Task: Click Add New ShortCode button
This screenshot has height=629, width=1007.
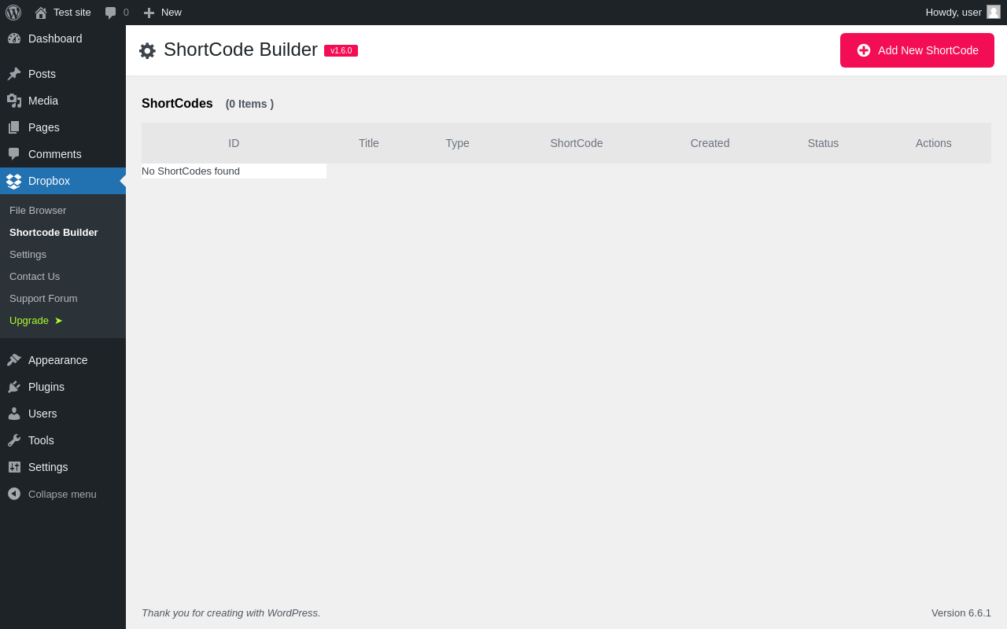Action: (917, 50)
